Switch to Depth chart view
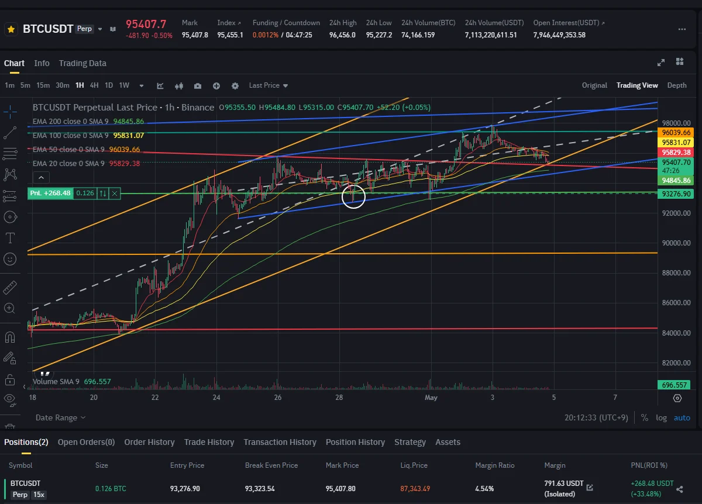702x504 pixels. 677,85
